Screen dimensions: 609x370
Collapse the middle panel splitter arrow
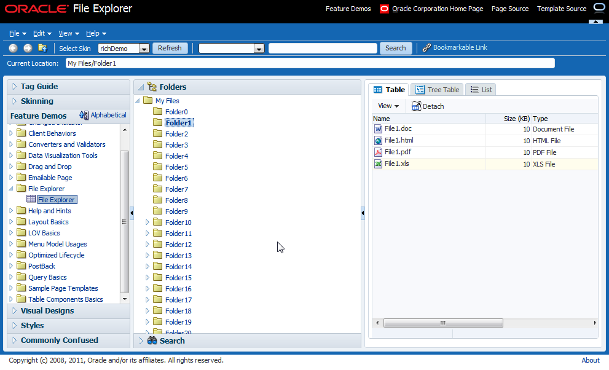pos(363,213)
